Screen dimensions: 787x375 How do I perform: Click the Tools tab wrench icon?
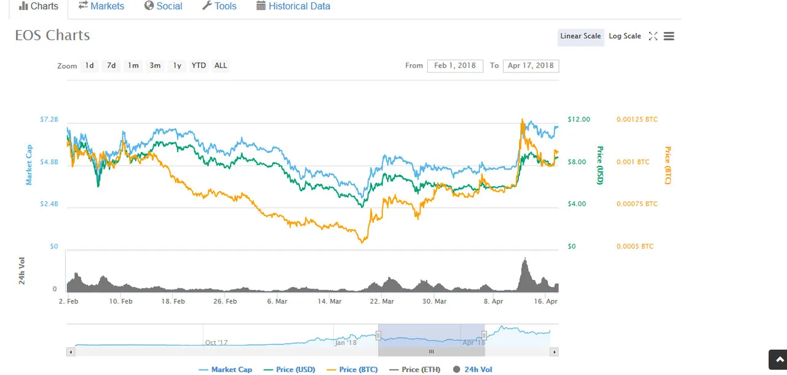[207, 6]
